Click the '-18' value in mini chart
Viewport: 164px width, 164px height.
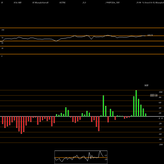click(x=106, y=159)
